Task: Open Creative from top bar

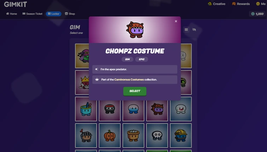Action: pyautogui.click(x=216, y=4)
